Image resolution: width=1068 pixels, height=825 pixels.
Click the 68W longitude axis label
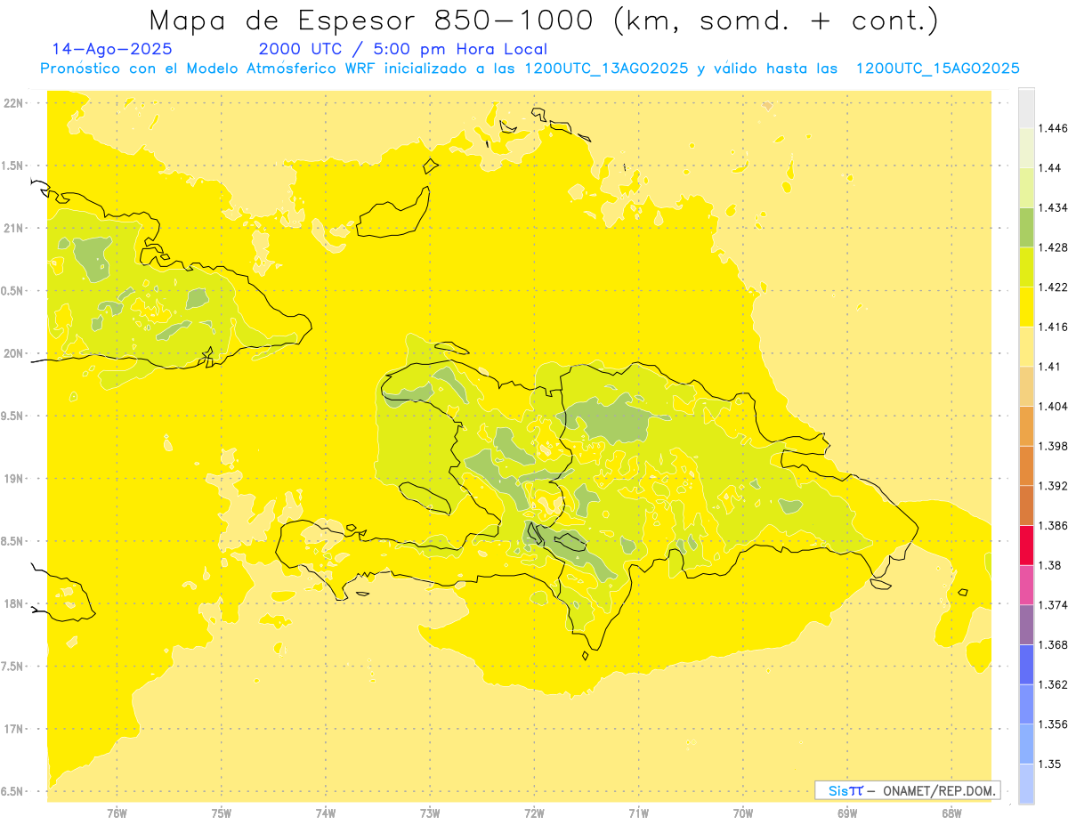click(x=951, y=813)
